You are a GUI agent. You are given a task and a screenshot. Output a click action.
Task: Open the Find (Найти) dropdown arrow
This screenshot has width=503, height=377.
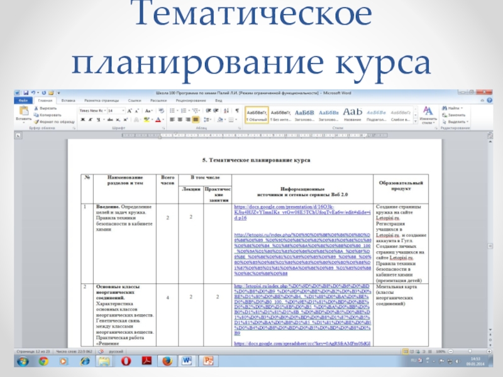(462, 108)
